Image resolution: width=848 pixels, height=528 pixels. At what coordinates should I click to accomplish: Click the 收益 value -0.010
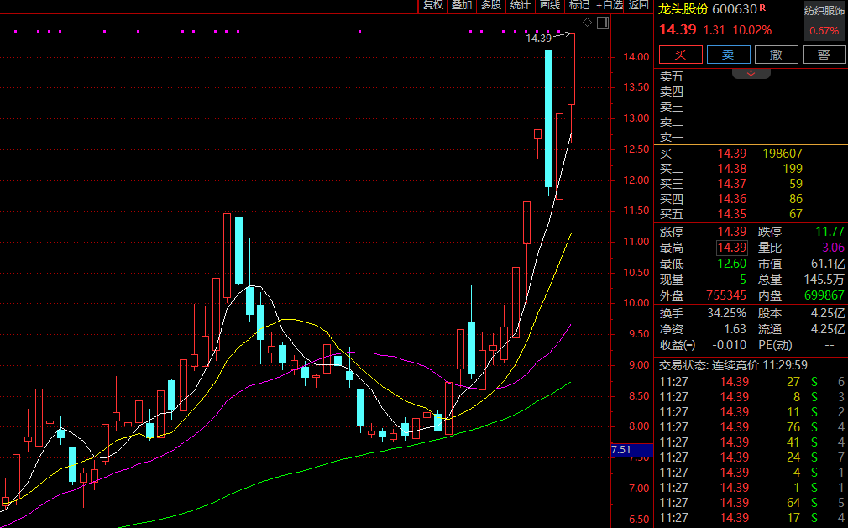pyautogui.click(x=729, y=345)
